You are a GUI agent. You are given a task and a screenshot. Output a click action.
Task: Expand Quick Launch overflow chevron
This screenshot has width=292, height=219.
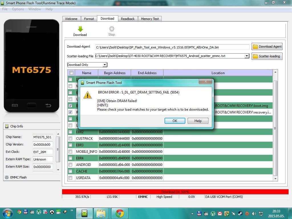72,210
